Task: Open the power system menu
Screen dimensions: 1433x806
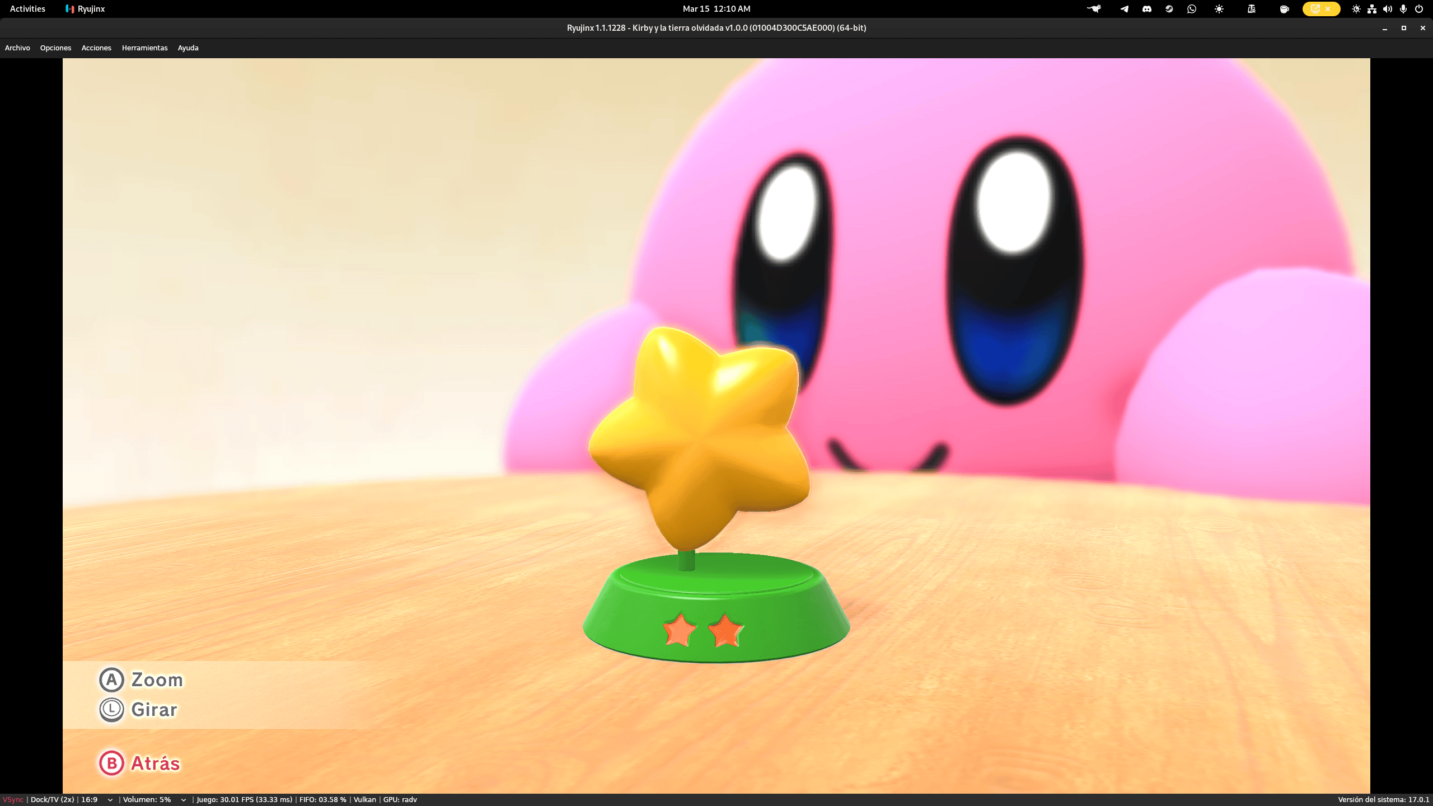Action: [1419, 9]
